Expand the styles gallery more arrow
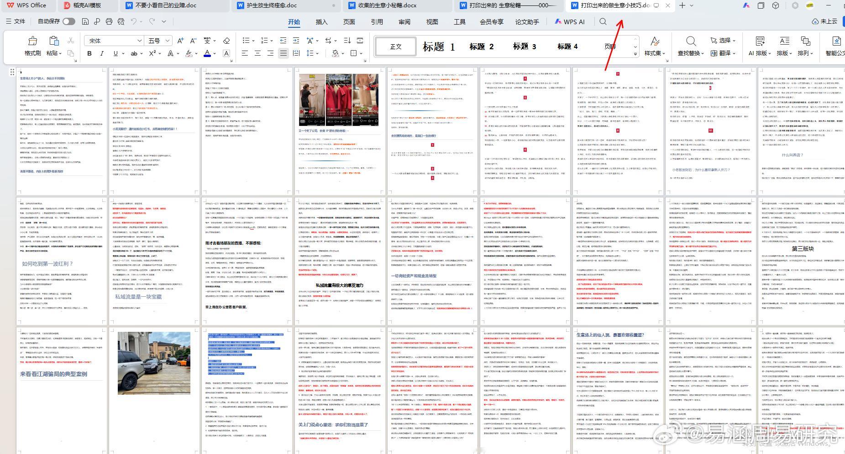 pos(635,54)
